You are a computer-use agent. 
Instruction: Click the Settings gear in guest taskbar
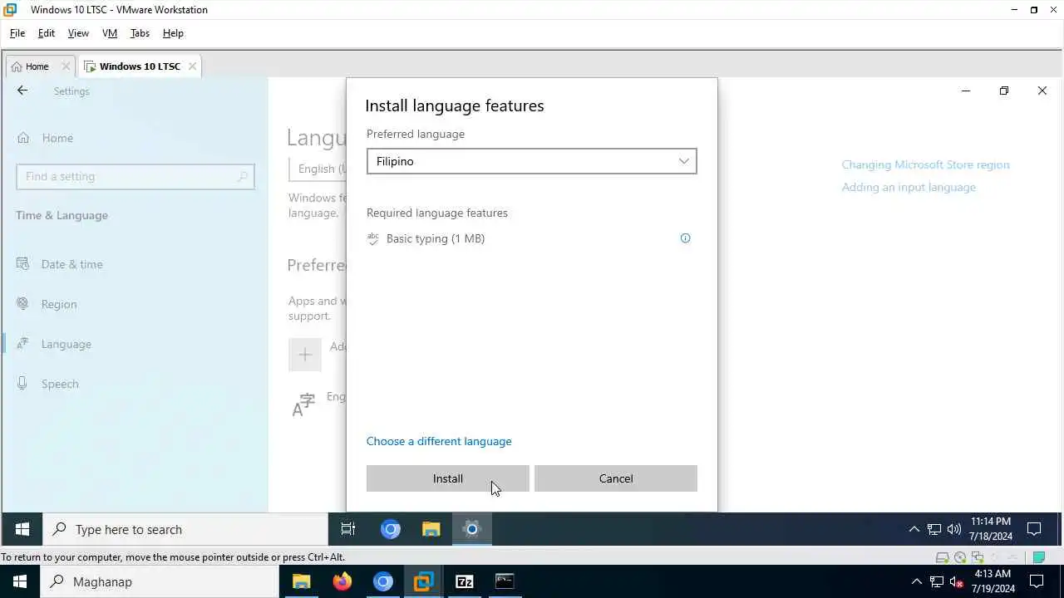tap(471, 529)
